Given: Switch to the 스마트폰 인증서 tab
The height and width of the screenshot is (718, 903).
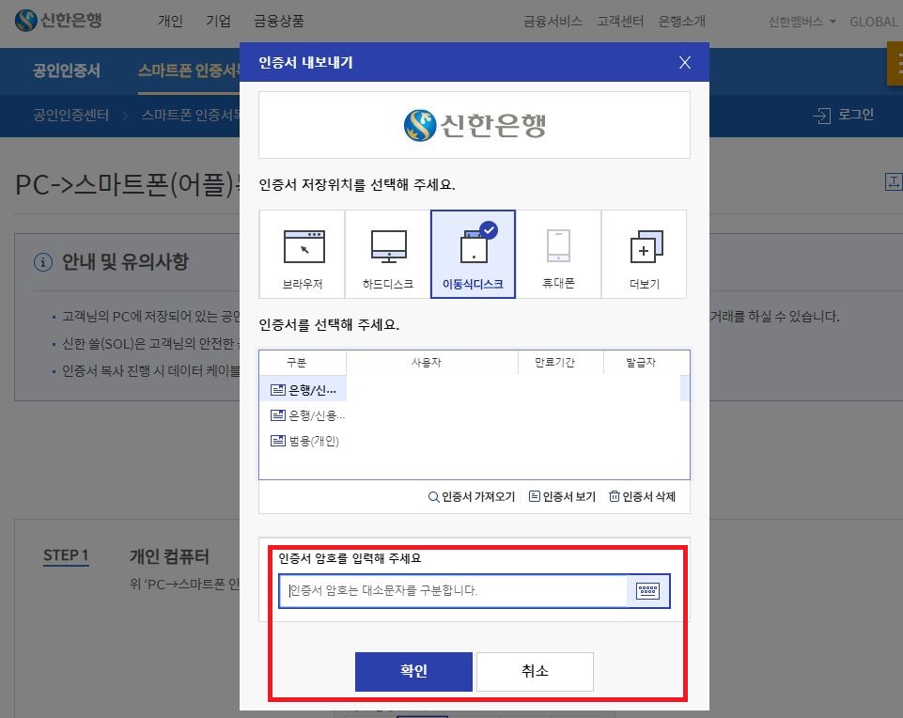Looking at the screenshot, I should click(188, 70).
